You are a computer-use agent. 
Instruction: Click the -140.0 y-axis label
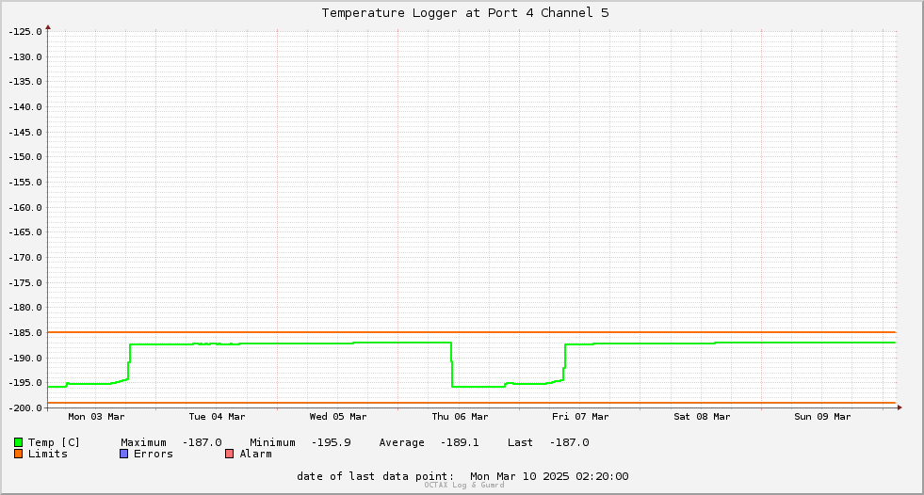[x=25, y=106]
